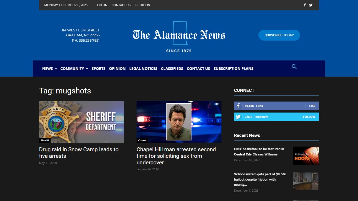
Task: Click the Sheriff category tag
Action: coord(45,141)
